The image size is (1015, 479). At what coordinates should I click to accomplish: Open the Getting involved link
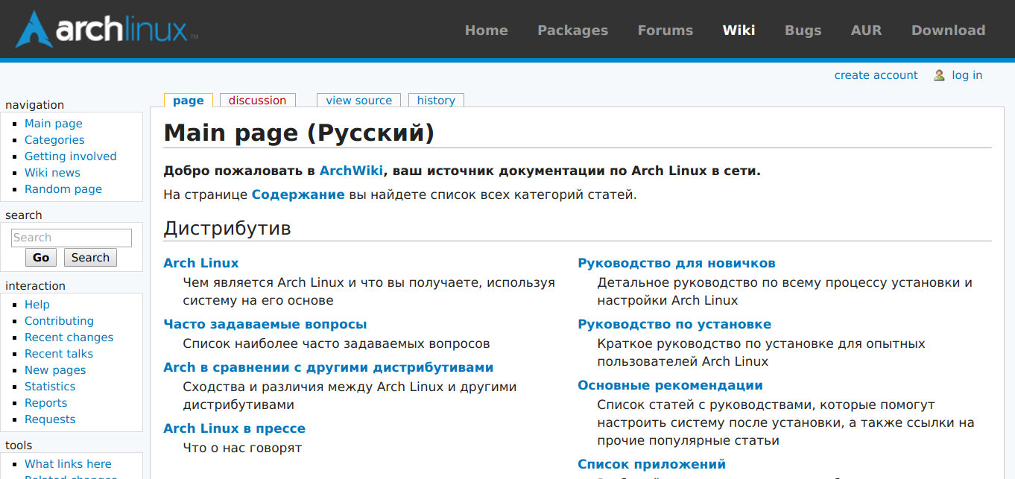71,156
